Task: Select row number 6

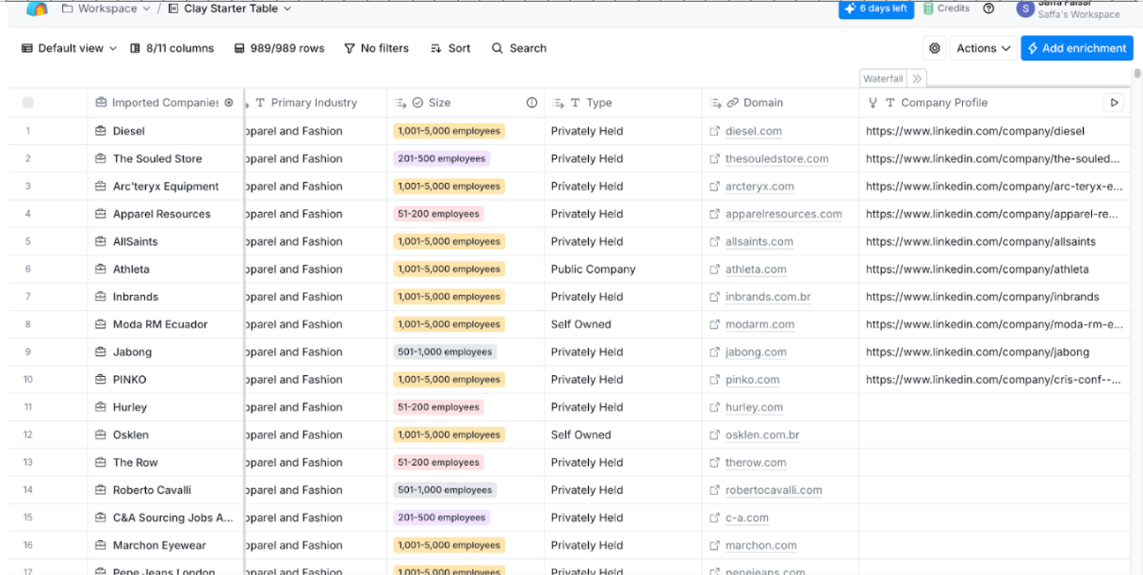Action: click(28, 270)
